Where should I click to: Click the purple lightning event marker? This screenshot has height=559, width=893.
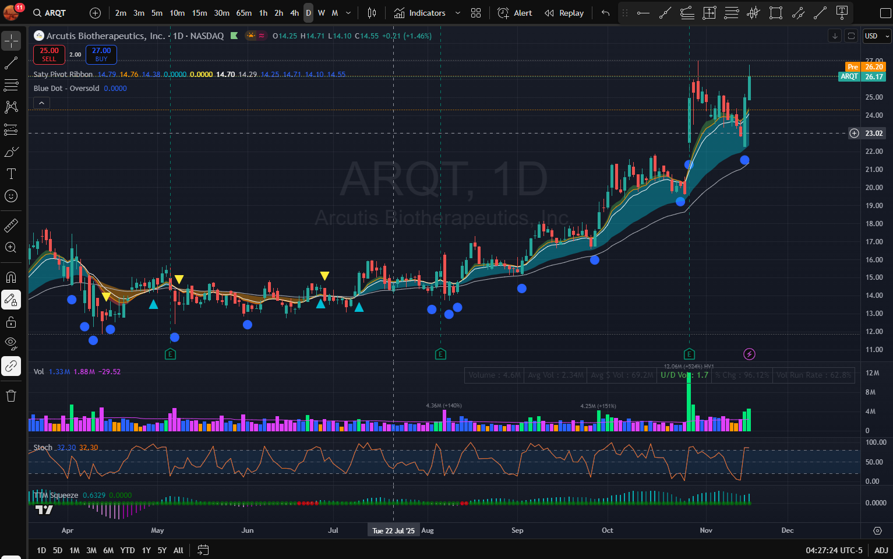(x=750, y=354)
